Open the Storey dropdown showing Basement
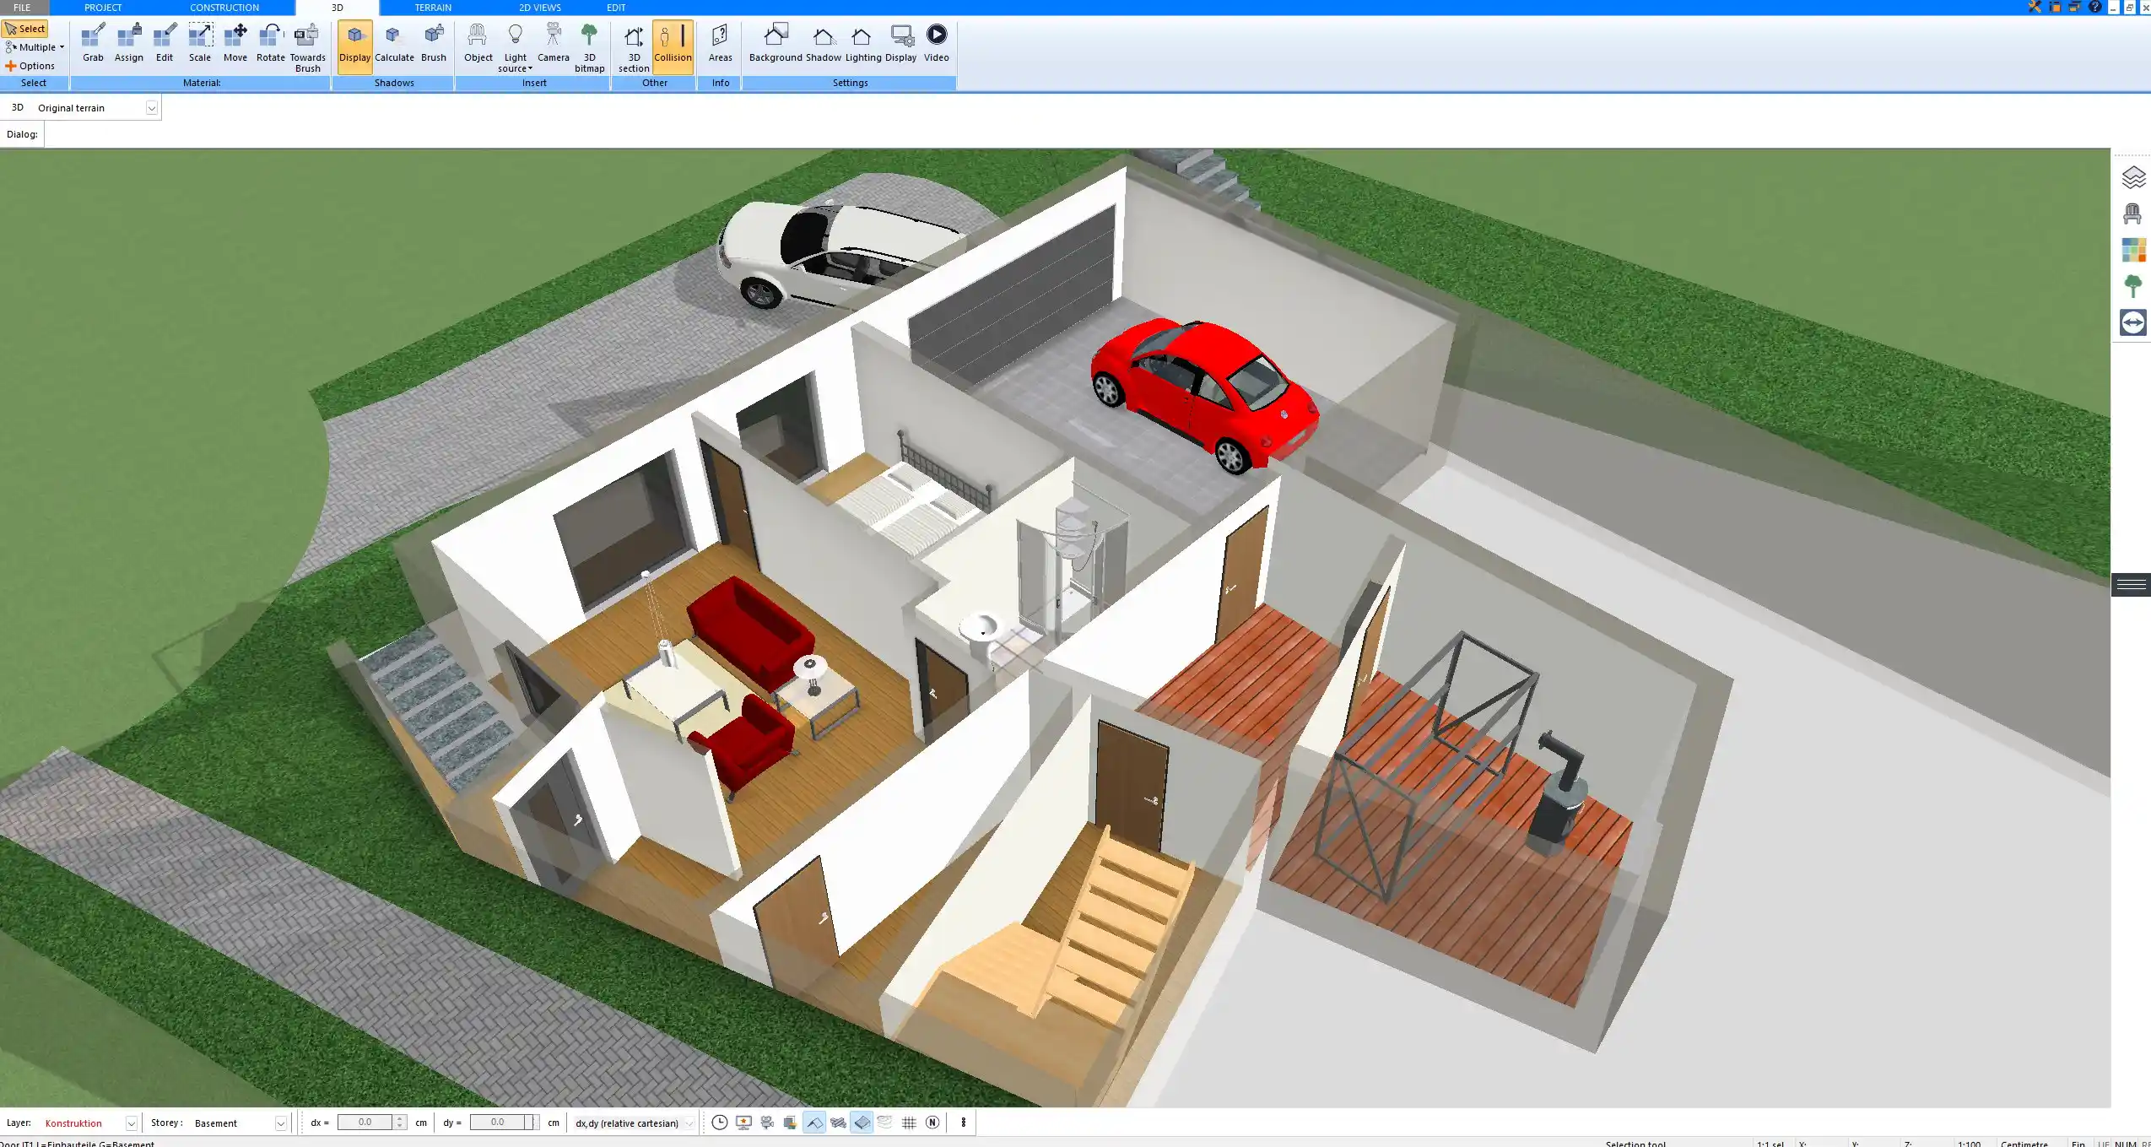 281,1123
